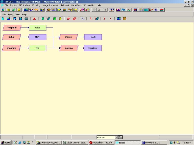
Task: Click the histogram bar chart icon
Action: (x=118, y=10)
